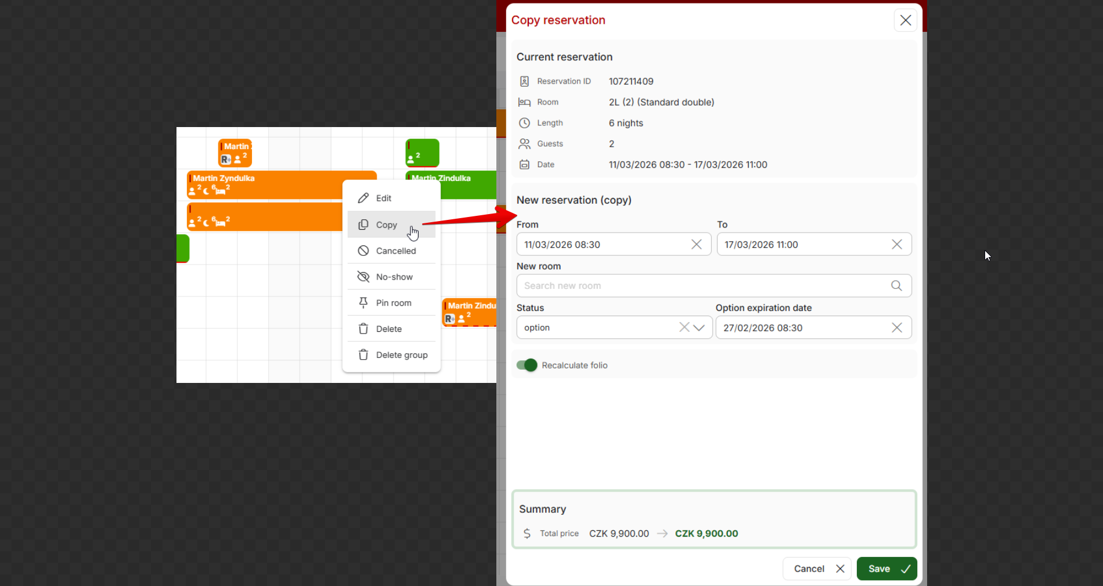Expand the Status dropdown
1103x586 pixels.
point(700,327)
